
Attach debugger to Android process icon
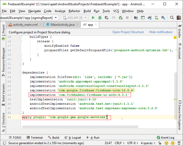[121, 18]
